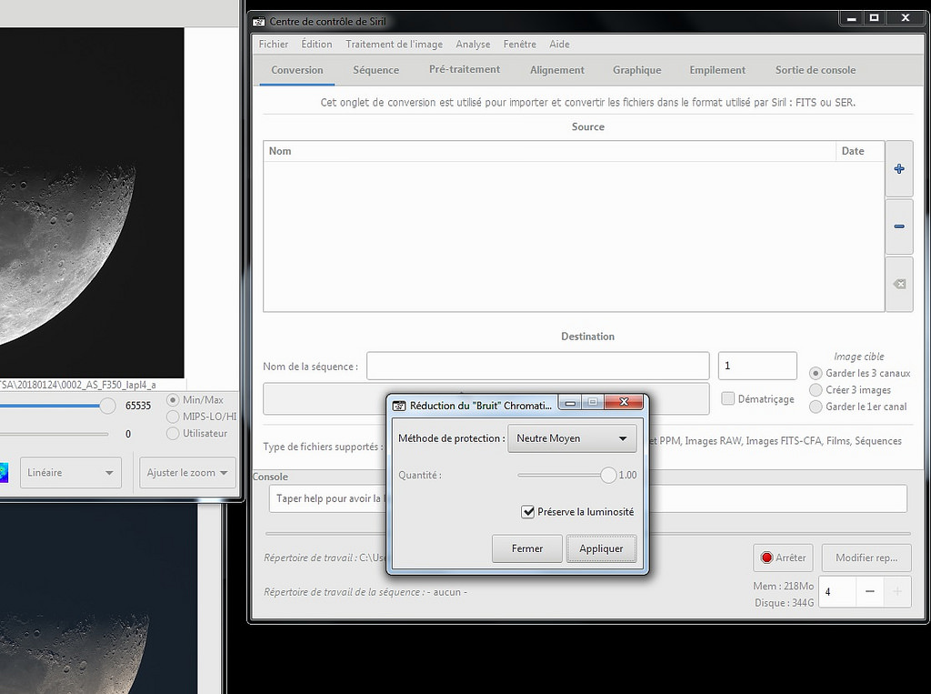Select MIPS-LO/HI display mode

tap(173, 417)
